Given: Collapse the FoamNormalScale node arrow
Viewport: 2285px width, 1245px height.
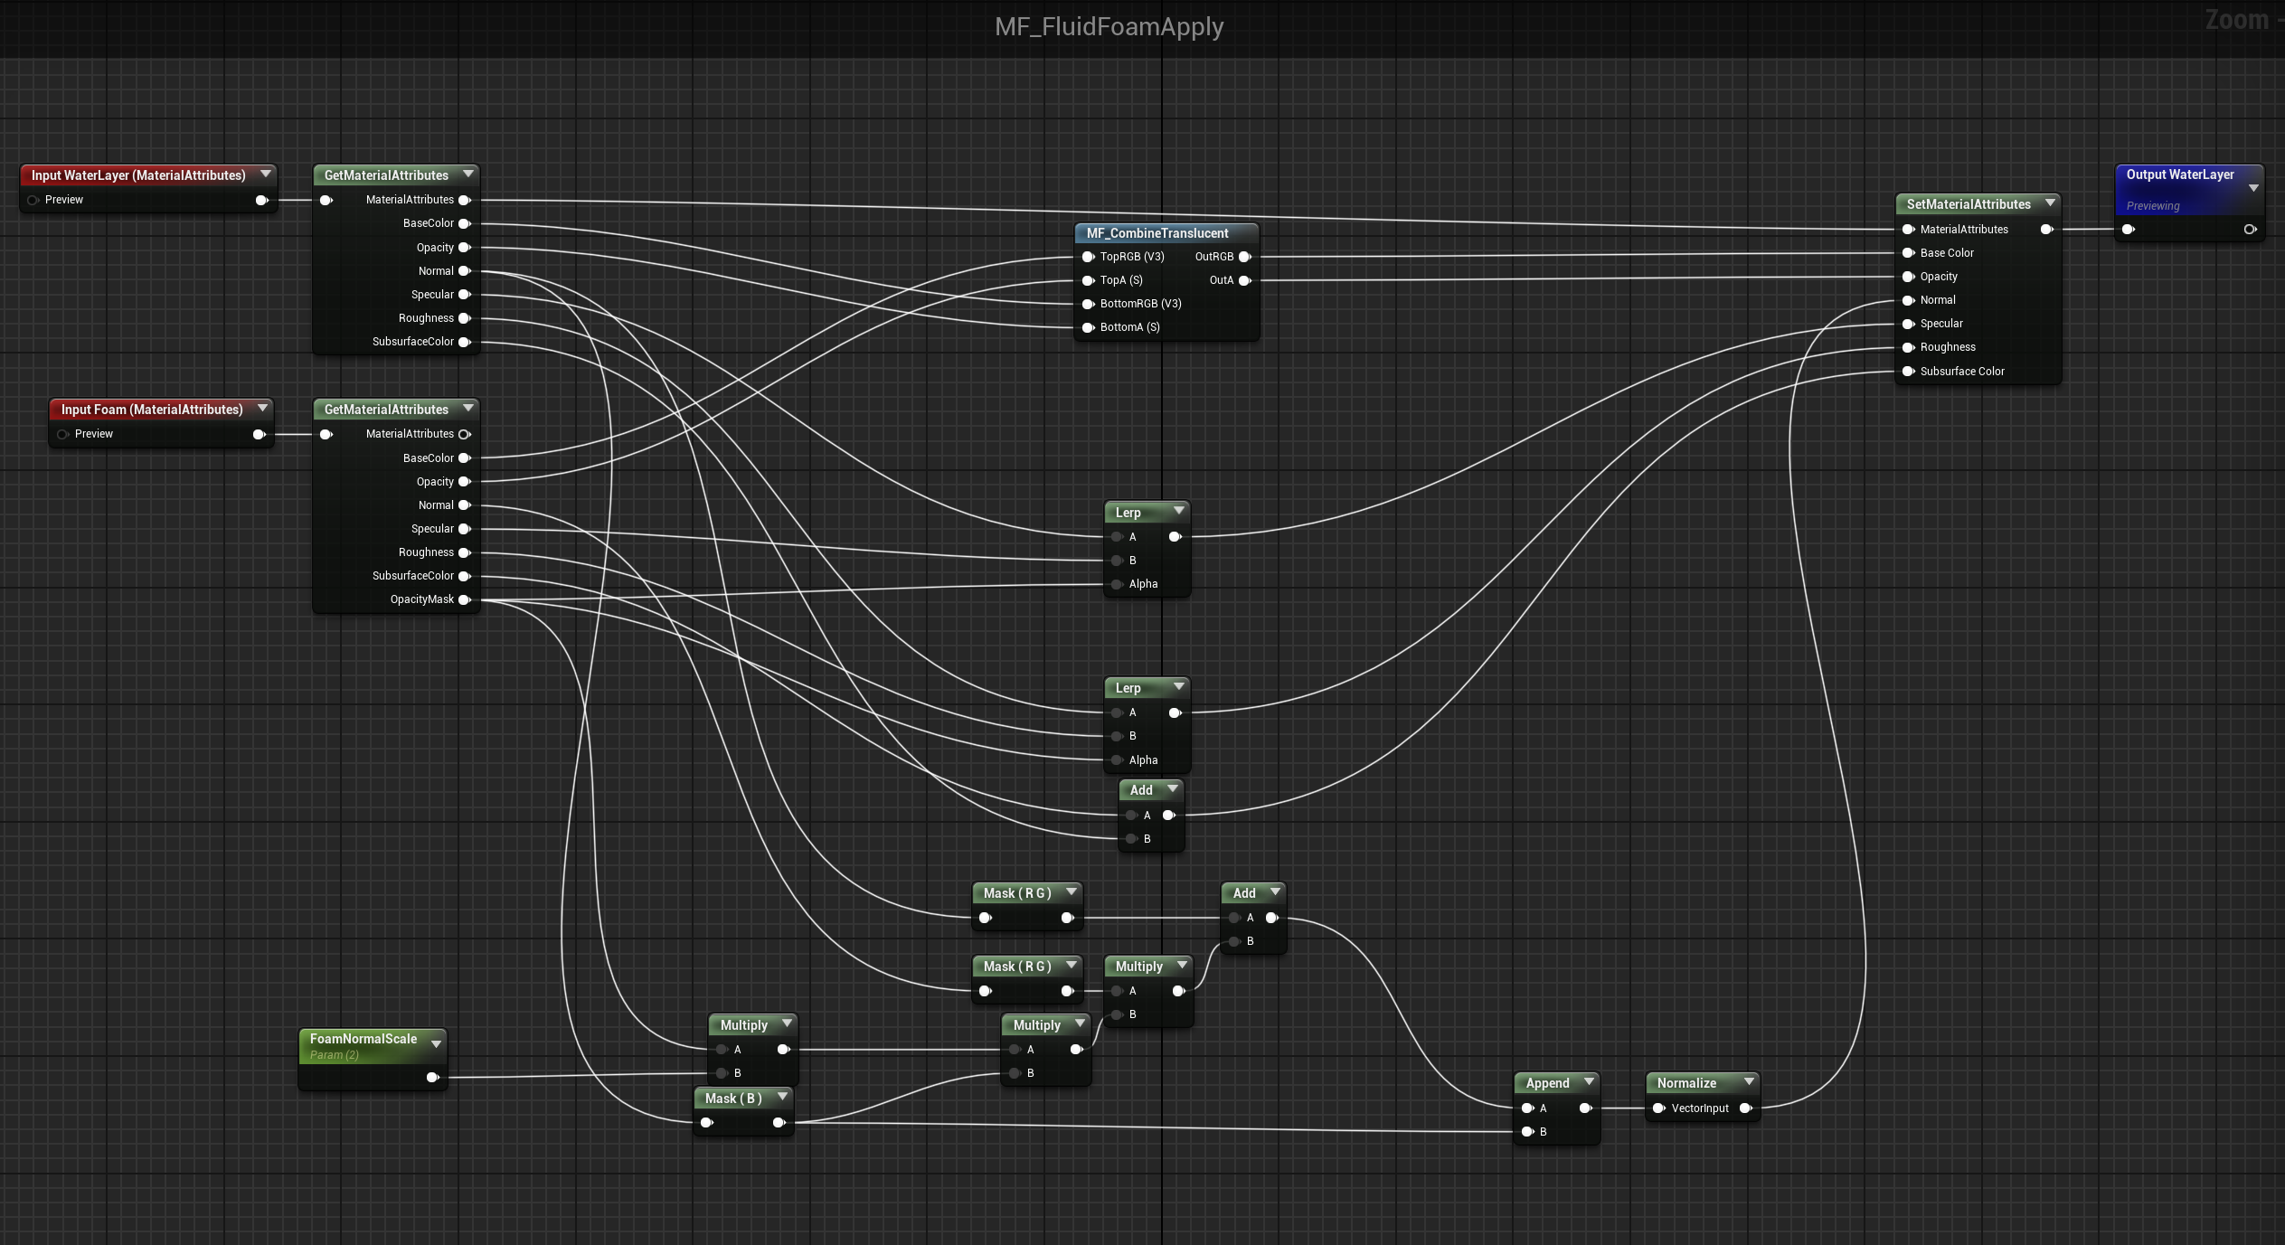Looking at the screenshot, I should (437, 1044).
